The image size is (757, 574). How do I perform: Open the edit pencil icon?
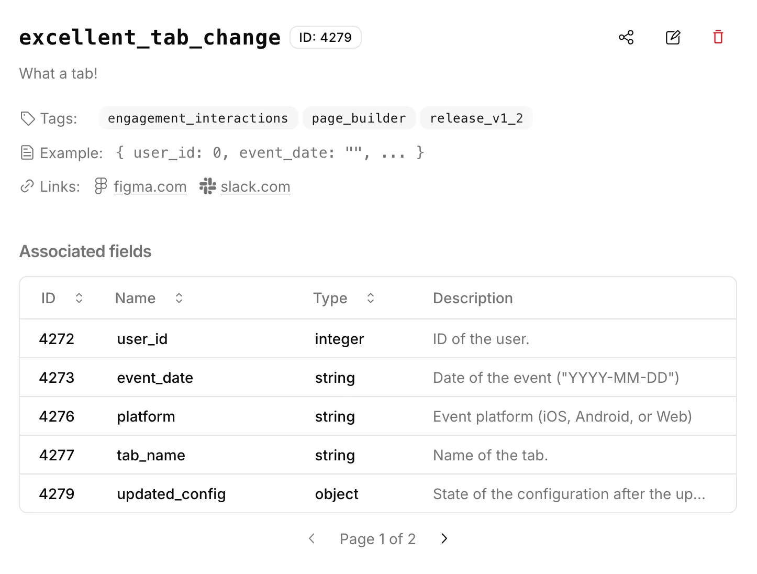[673, 37]
